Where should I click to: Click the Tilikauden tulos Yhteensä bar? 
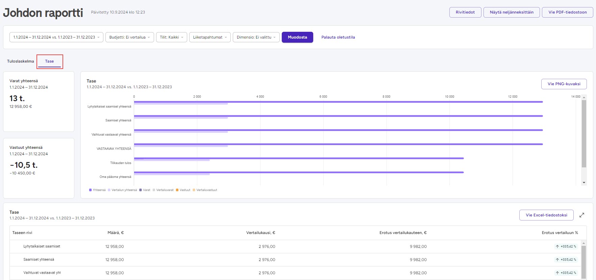point(299,158)
